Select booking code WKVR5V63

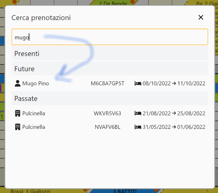[107, 113]
